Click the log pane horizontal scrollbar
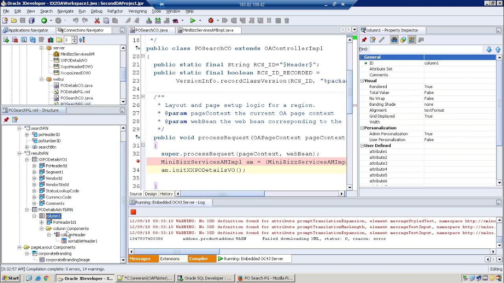This screenshot has width=504, height=283. click(x=177, y=252)
